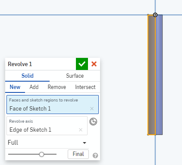Switch to the Surface tab
This screenshot has height=165, width=182.
(x=75, y=76)
